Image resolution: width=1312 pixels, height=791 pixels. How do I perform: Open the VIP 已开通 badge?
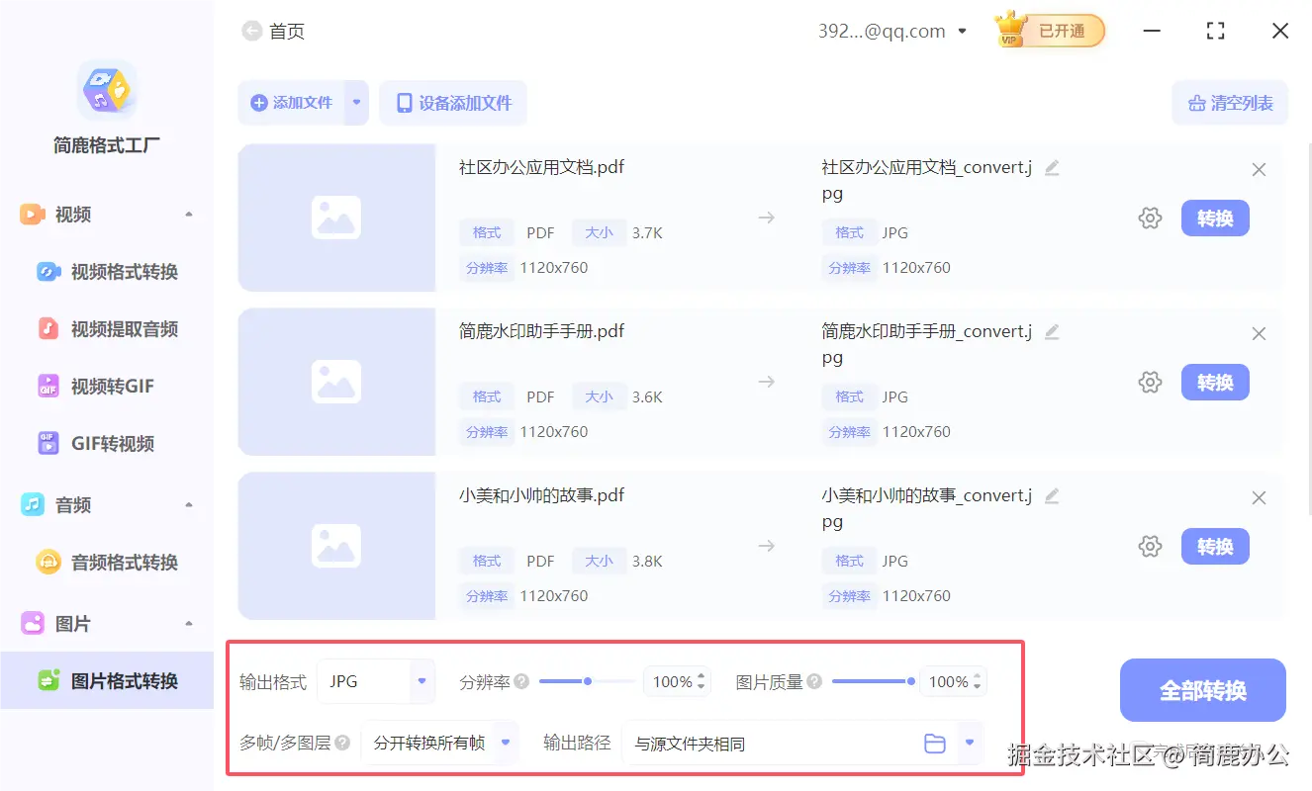[1050, 31]
